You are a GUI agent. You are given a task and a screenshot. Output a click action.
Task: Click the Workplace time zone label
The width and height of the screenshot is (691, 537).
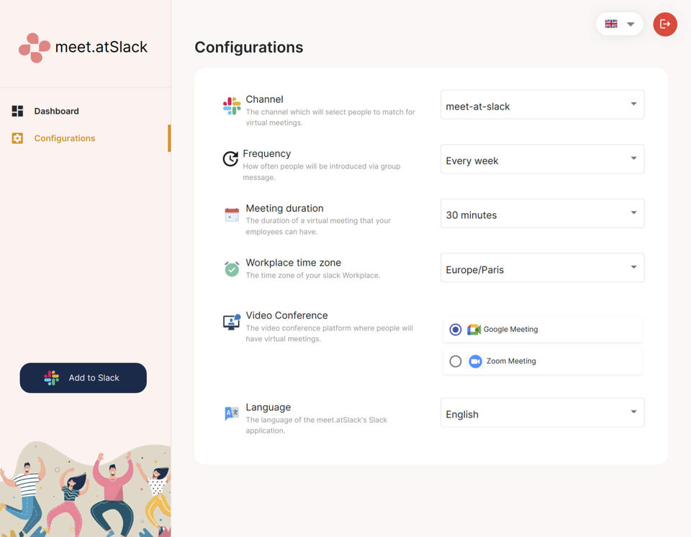[x=294, y=263]
